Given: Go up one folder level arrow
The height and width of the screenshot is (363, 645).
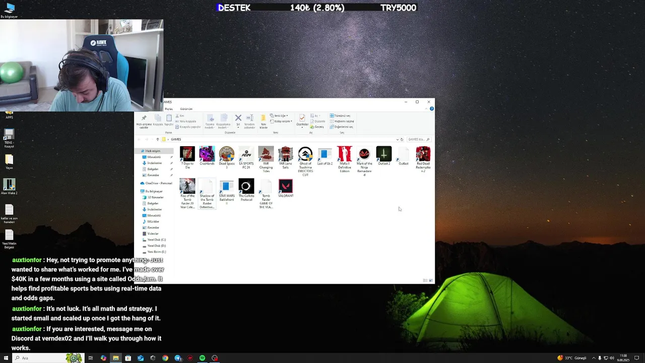Looking at the screenshot, I should (158, 140).
